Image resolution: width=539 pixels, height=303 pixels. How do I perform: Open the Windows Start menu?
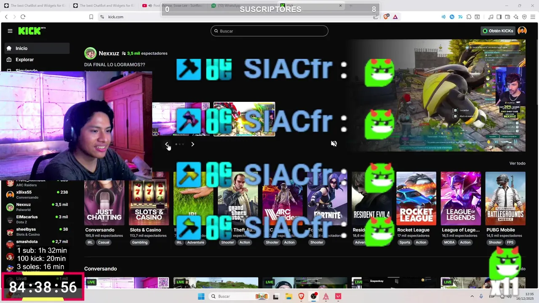[x=201, y=296]
